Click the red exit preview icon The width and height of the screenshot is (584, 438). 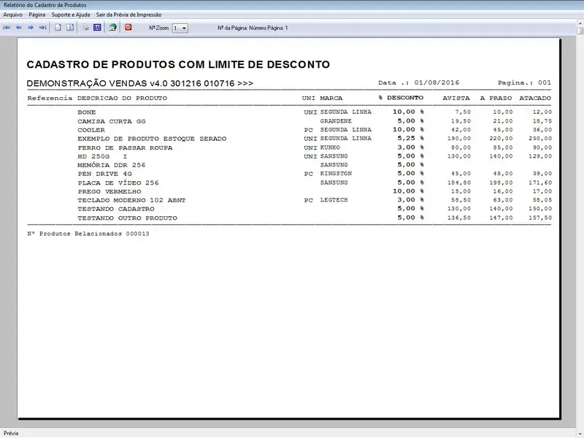tap(128, 28)
